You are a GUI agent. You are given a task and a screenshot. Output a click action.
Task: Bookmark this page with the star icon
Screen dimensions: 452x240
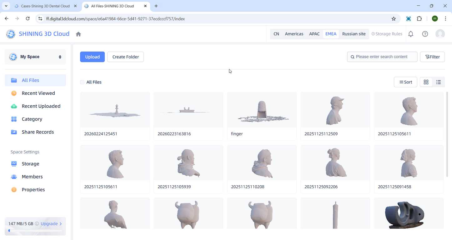coord(394,19)
